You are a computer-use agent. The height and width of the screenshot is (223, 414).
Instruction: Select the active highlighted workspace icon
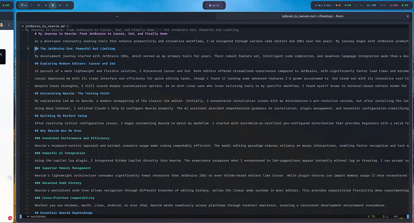point(53,5)
